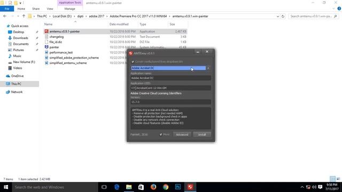Screen dimensions: 342x192
Task: Open File Explorer from taskbar
Action: coord(129,187)
